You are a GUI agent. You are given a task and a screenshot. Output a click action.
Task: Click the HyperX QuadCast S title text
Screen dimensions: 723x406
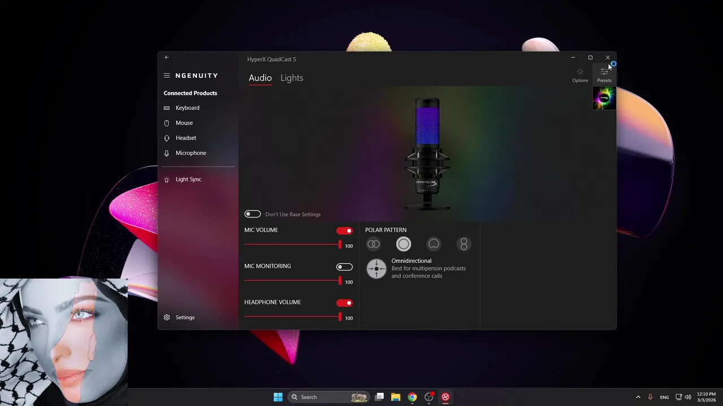click(x=272, y=59)
